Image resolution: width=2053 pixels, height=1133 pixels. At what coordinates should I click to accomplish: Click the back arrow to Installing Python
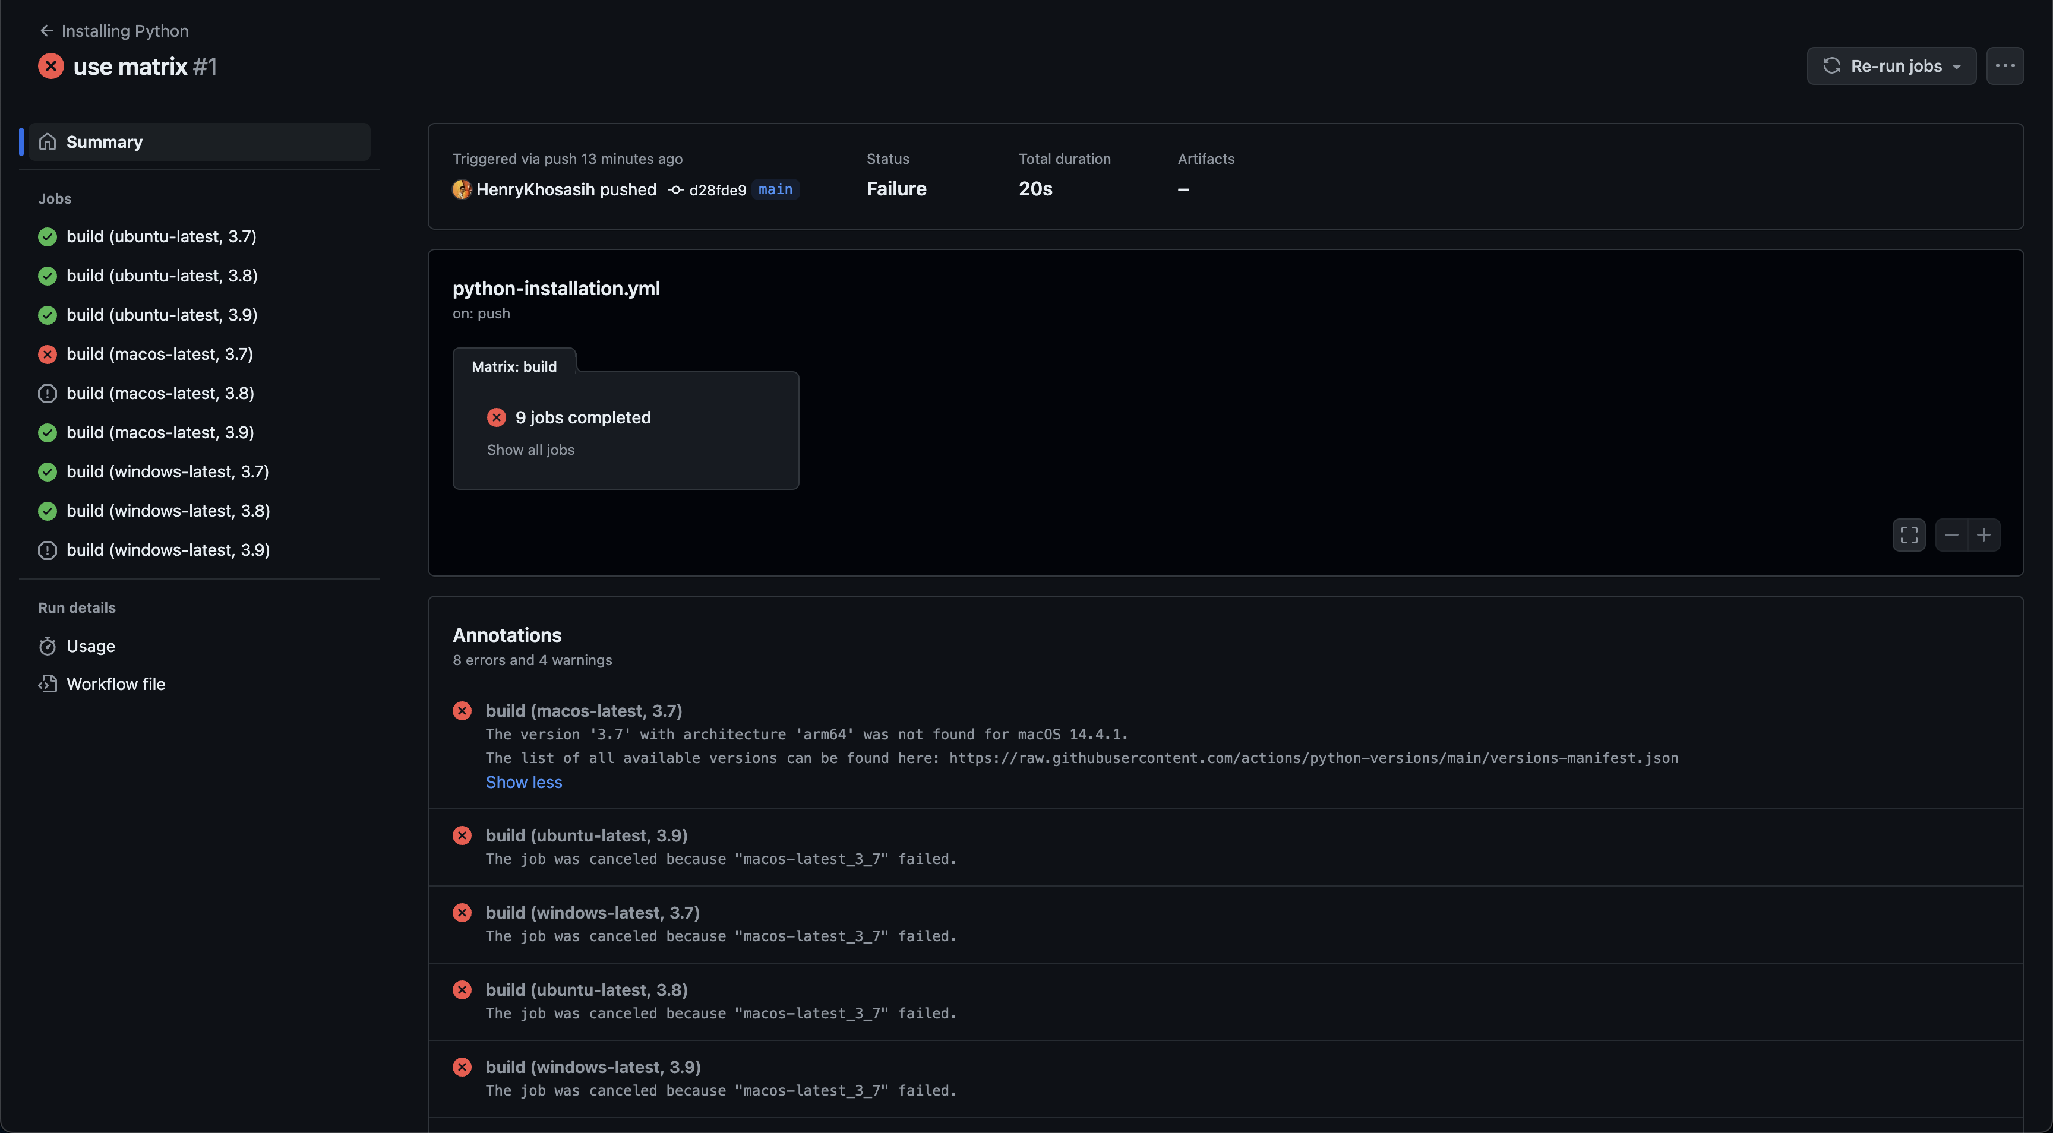(x=46, y=31)
